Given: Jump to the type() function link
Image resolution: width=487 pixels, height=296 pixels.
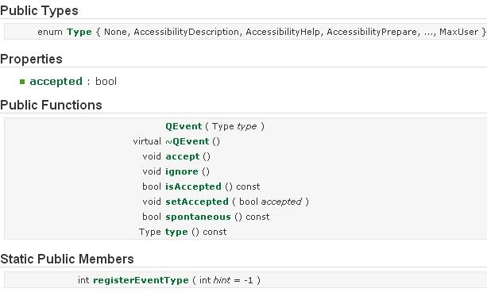Looking at the screenshot, I should point(176,232).
